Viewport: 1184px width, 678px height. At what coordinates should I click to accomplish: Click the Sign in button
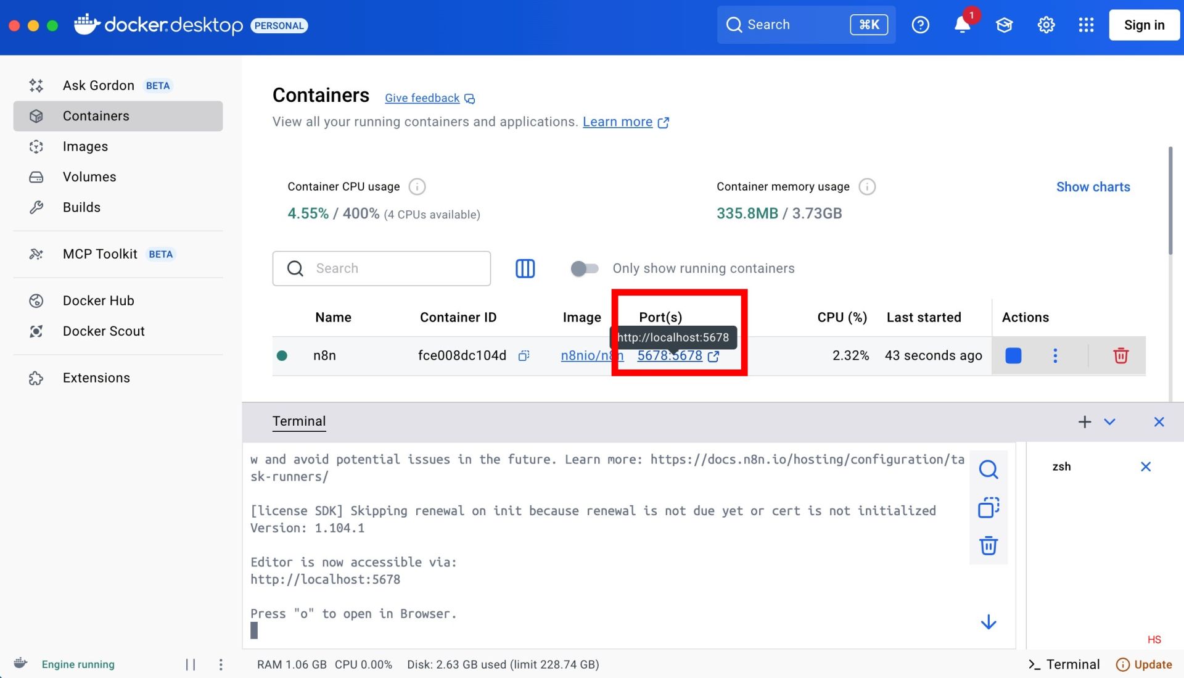click(x=1144, y=25)
